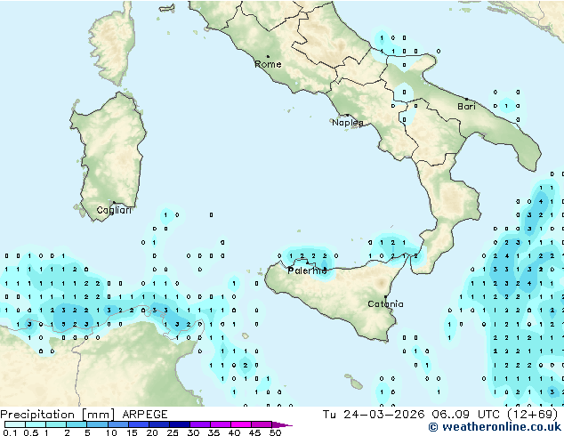This screenshot has width=564, height=436.
Task: Click the Catania city label
Action: coord(385,304)
